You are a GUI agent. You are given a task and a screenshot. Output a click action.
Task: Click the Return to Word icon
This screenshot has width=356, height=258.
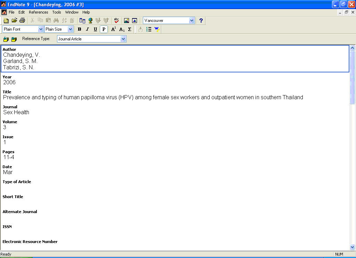point(157,29)
